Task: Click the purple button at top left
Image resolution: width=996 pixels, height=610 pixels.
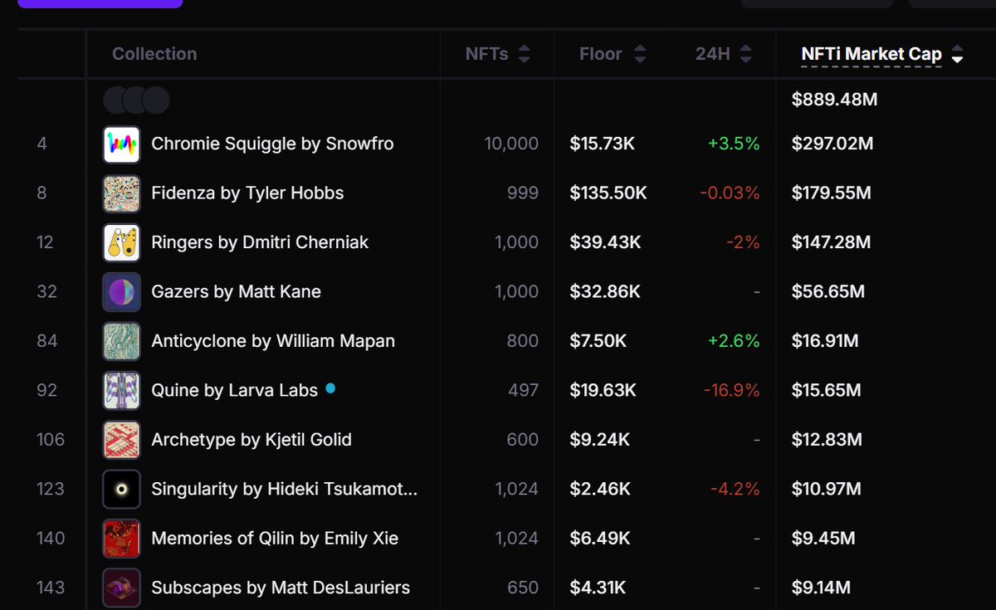Action: 100,3
